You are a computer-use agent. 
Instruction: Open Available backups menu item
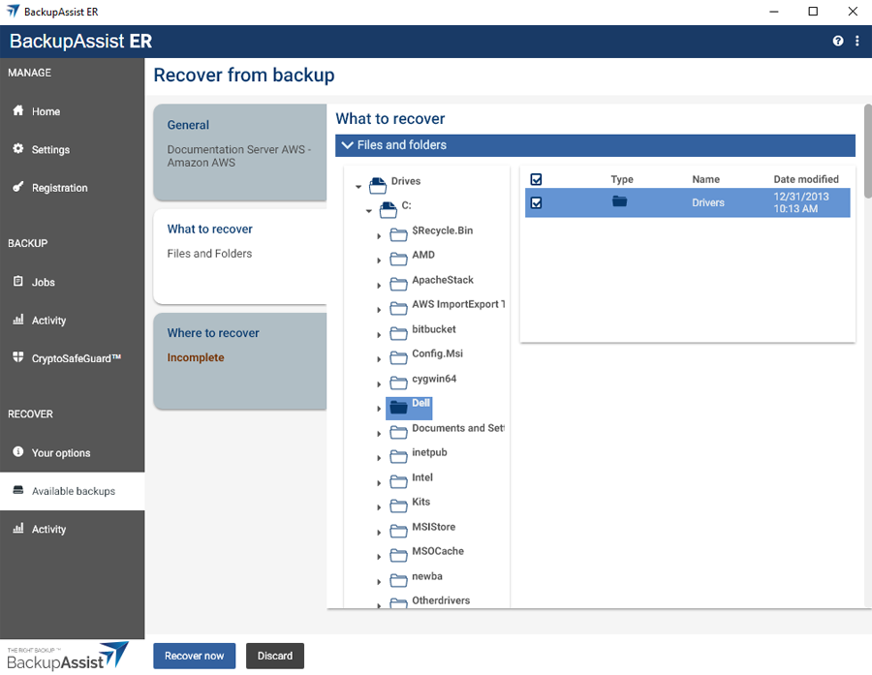(73, 491)
